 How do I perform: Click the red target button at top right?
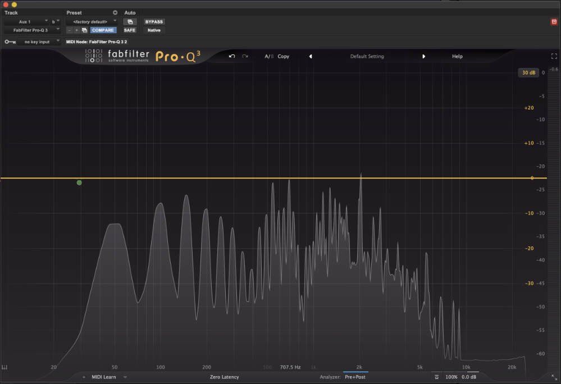[554, 22]
